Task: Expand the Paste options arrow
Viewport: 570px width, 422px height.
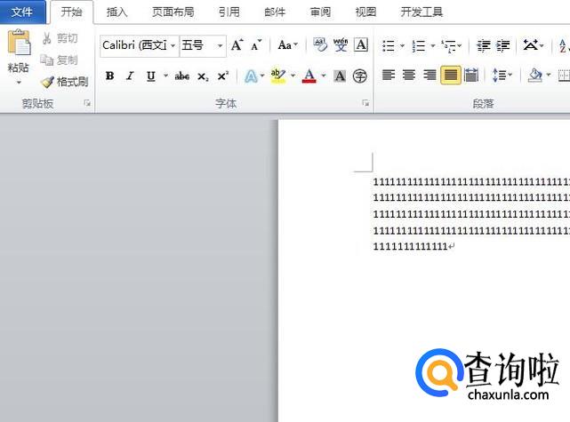Action: [18, 83]
